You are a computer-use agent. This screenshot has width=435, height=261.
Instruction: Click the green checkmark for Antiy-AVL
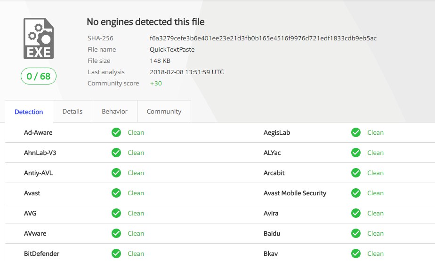(116, 173)
